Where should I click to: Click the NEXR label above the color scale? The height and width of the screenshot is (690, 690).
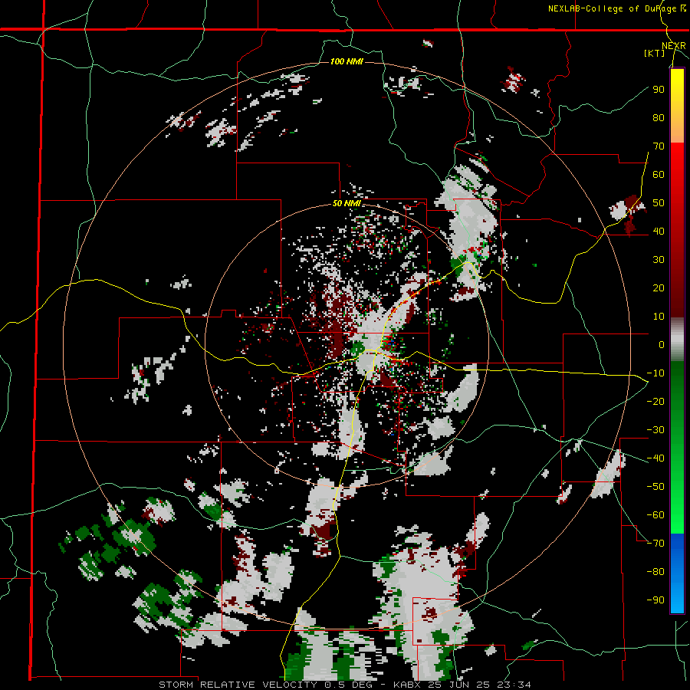674,46
